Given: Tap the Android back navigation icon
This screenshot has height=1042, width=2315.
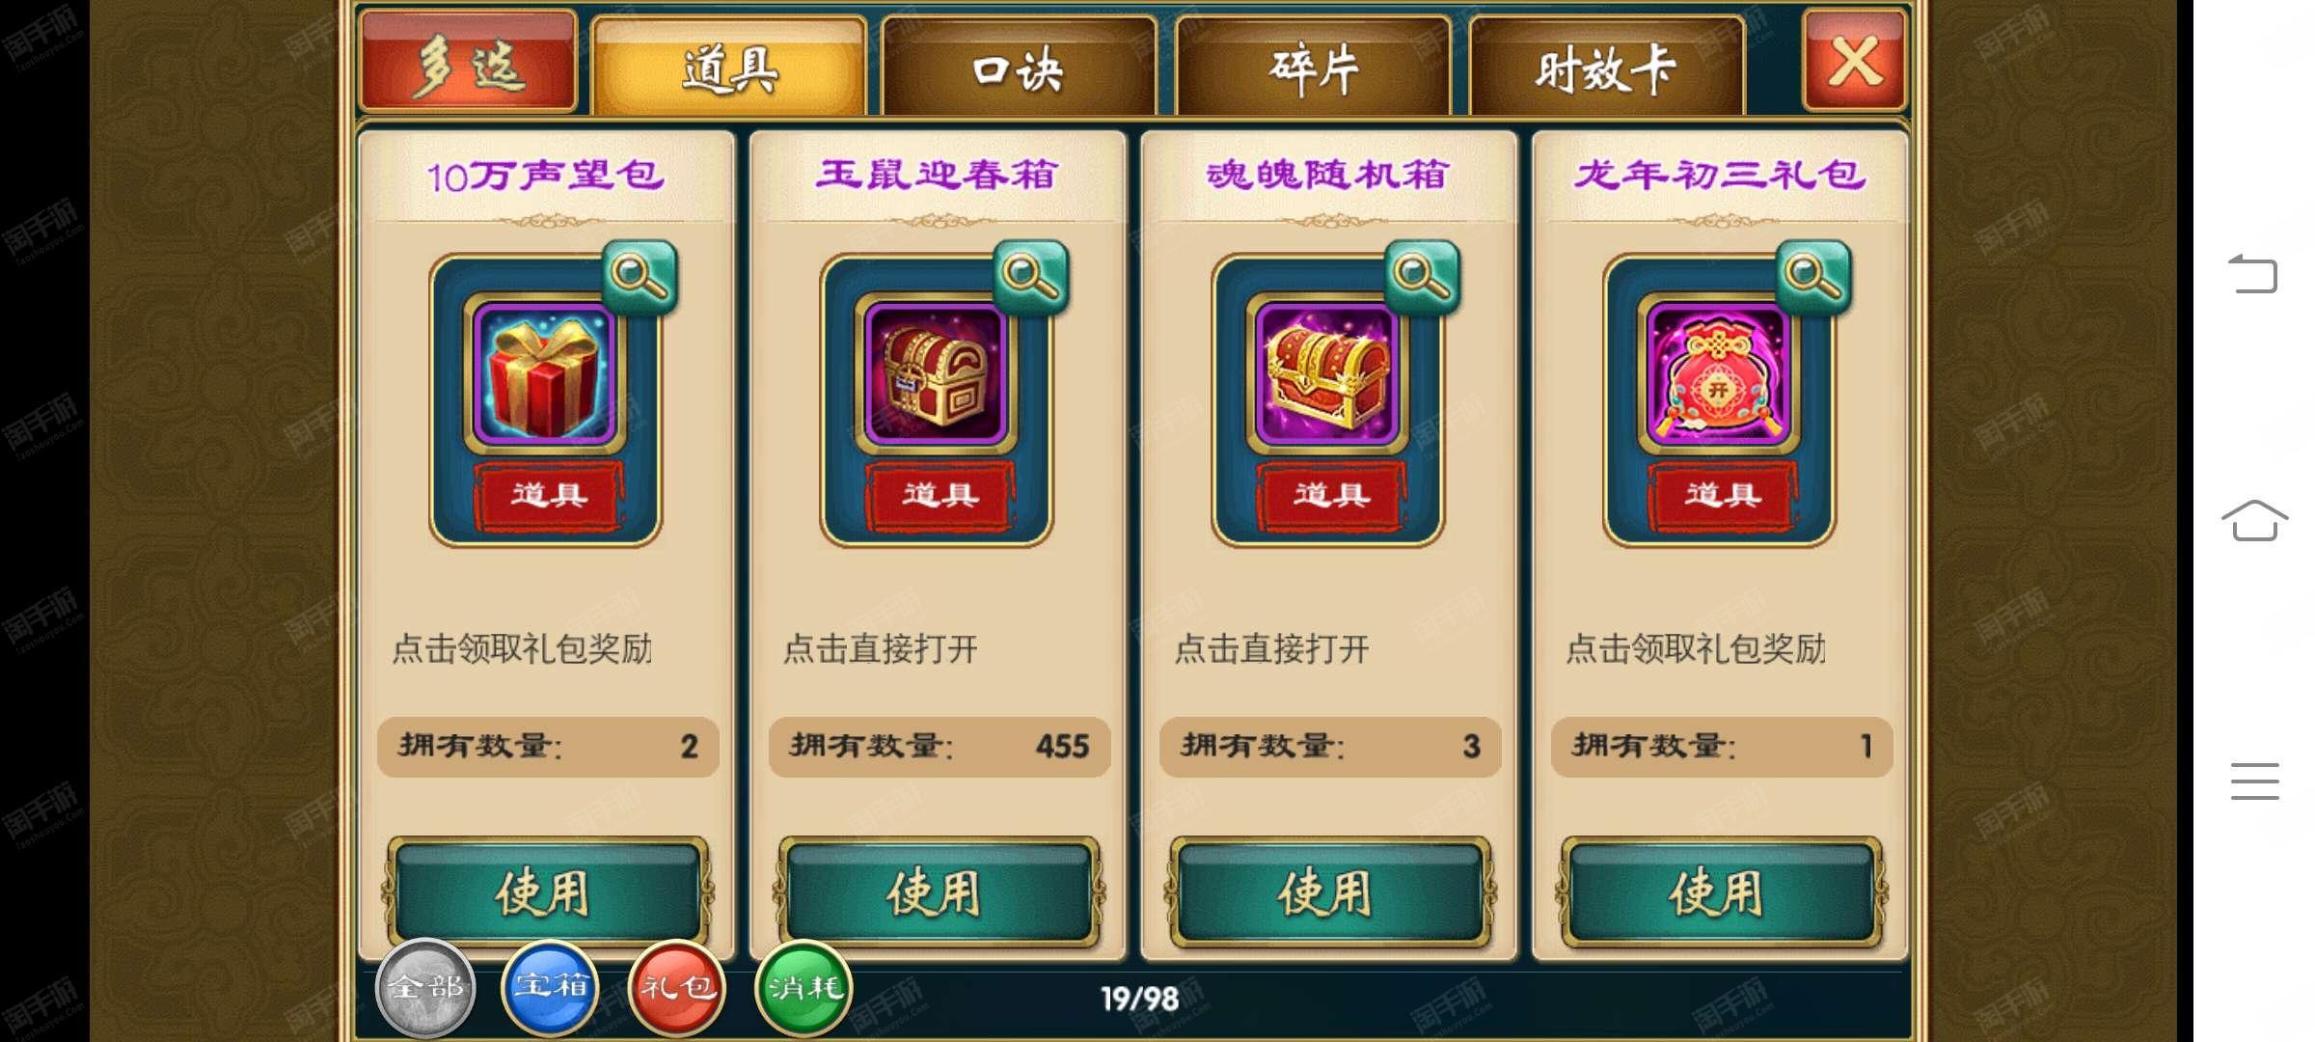Looking at the screenshot, I should (x=2253, y=274).
